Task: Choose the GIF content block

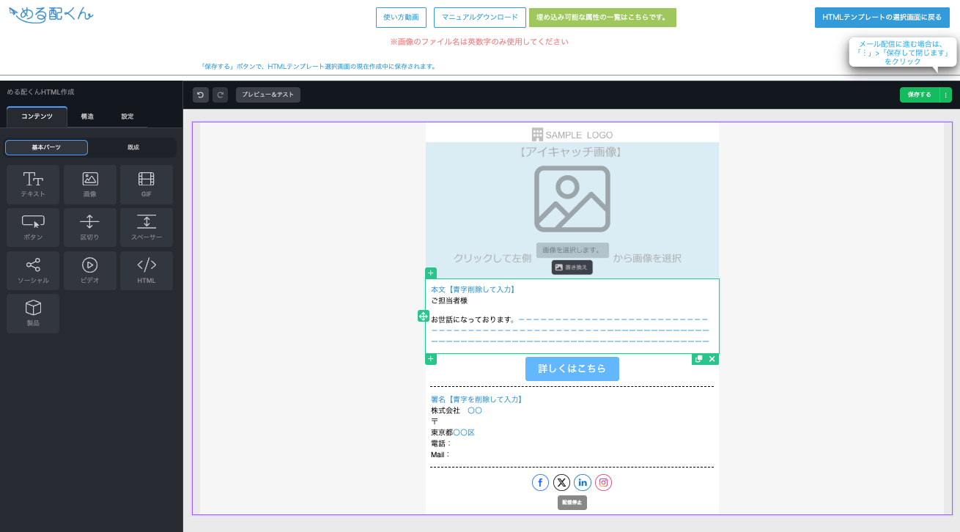Action: pyautogui.click(x=147, y=185)
